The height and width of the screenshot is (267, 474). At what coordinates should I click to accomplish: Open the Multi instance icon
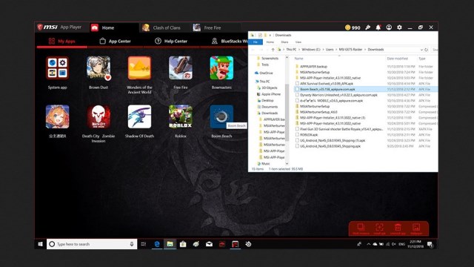coord(361,228)
